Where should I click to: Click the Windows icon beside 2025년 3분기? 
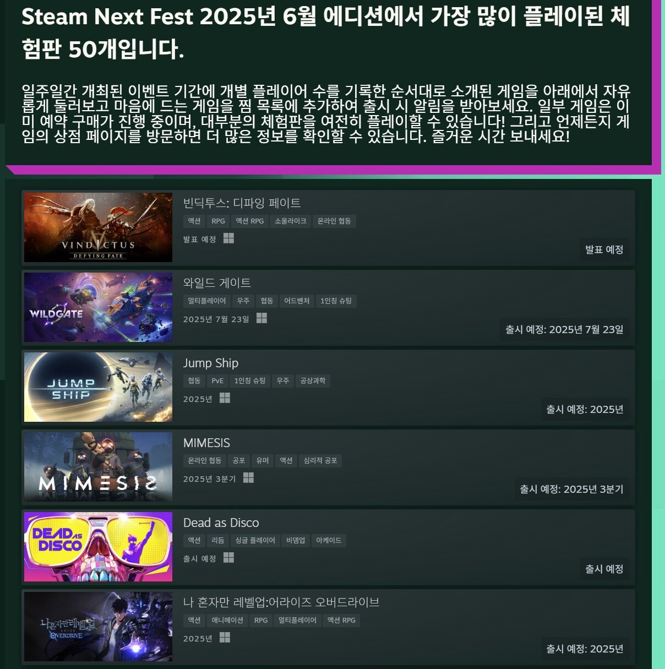point(248,478)
